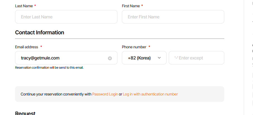The height and width of the screenshot is (115, 253).
Task: Open the +82 (Korea) country code dropdown
Action: click(x=139, y=58)
